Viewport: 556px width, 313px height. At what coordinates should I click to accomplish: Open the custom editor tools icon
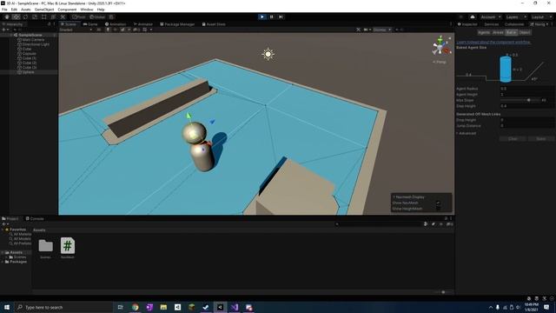(x=63, y=17)
